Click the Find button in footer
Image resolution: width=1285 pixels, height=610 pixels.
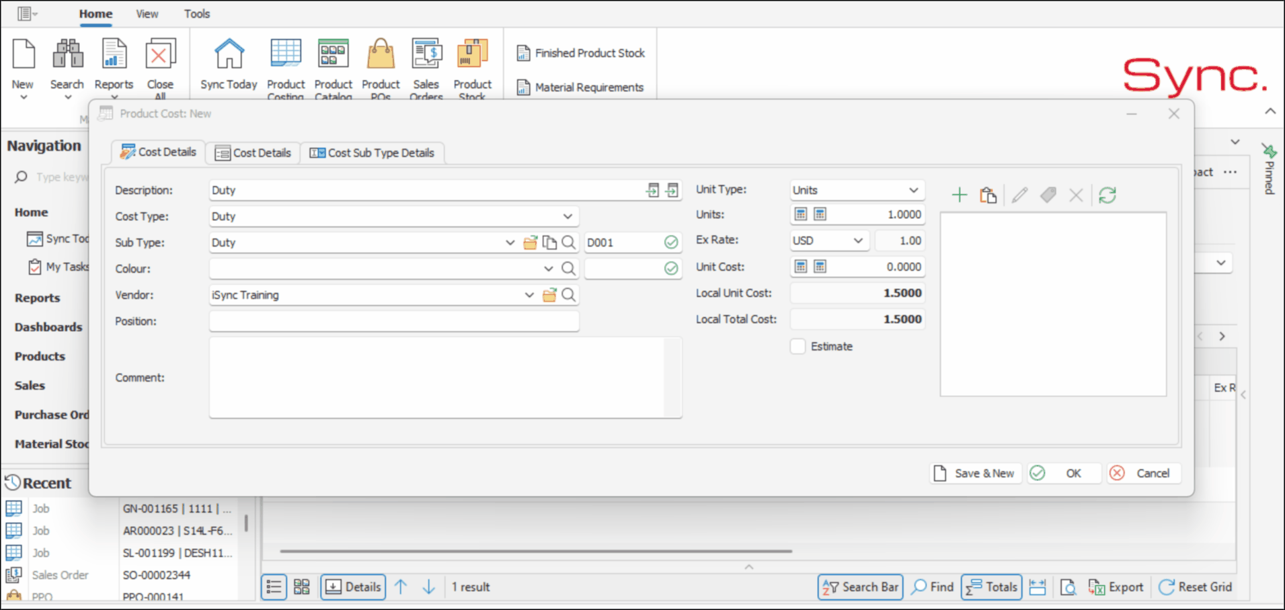[933, 587]
